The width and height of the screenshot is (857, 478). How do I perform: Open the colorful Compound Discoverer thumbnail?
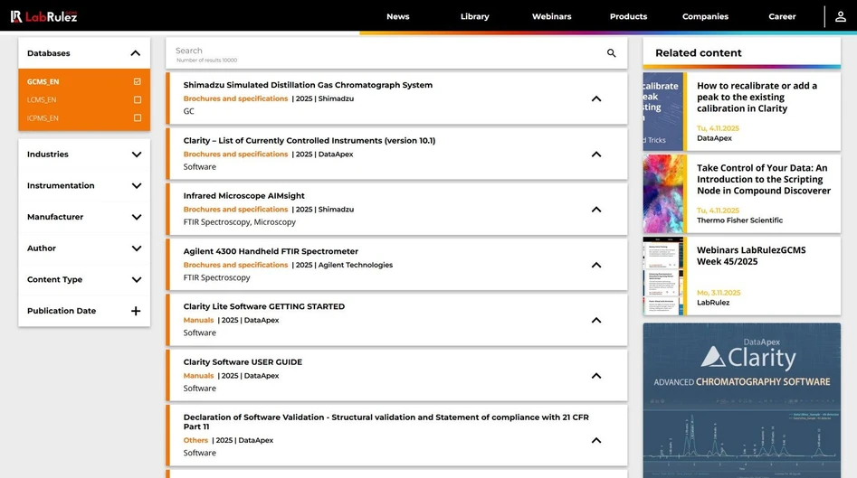[x=663, y=193]
